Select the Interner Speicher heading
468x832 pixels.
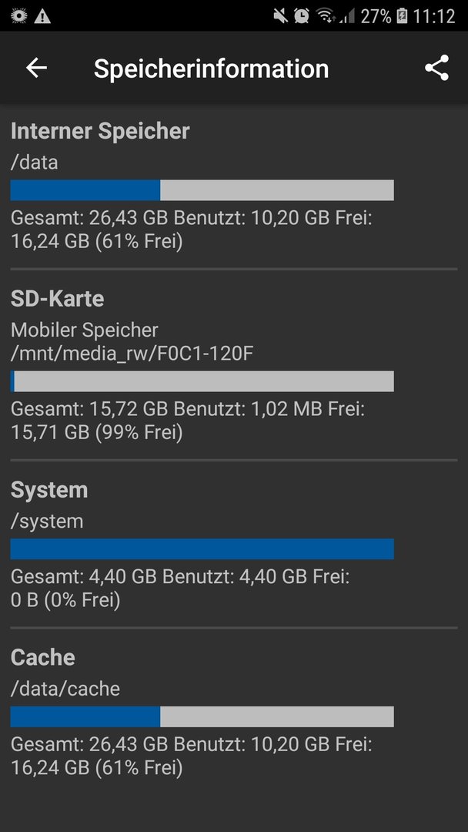click(x=100, y=131)
